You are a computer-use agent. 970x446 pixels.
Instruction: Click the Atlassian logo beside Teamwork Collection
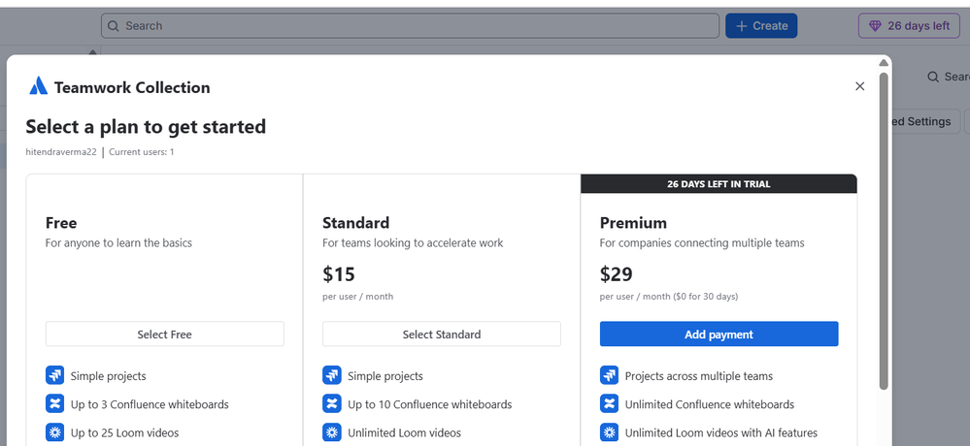click(x=39, y=86)
